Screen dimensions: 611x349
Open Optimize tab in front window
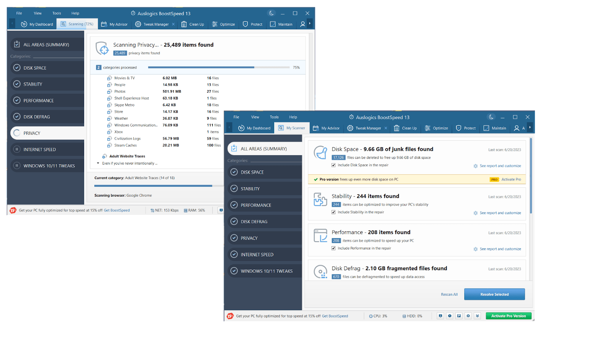(436, 128)
